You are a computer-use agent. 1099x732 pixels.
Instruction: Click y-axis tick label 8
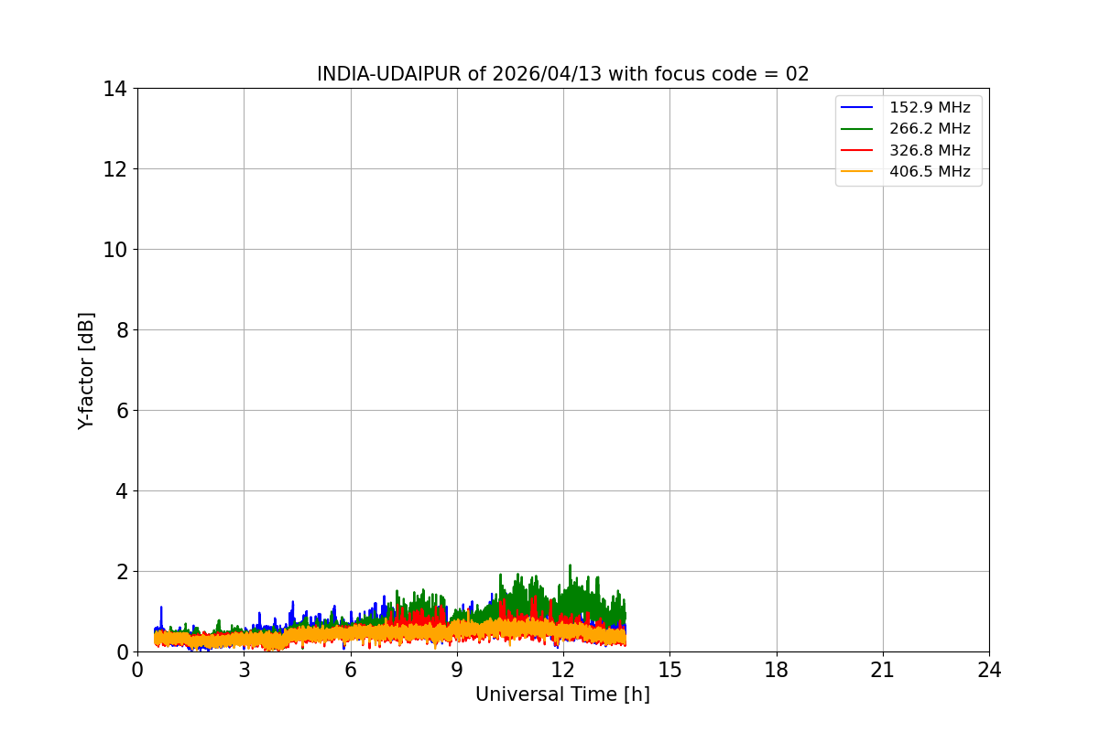click(122, 330)
